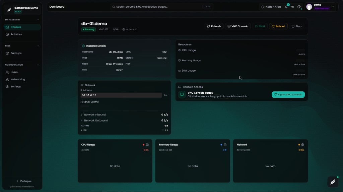Viewport: 343px width, 192px height.
Task: Click the Console Access monitor icon
Action: [180, 87]
